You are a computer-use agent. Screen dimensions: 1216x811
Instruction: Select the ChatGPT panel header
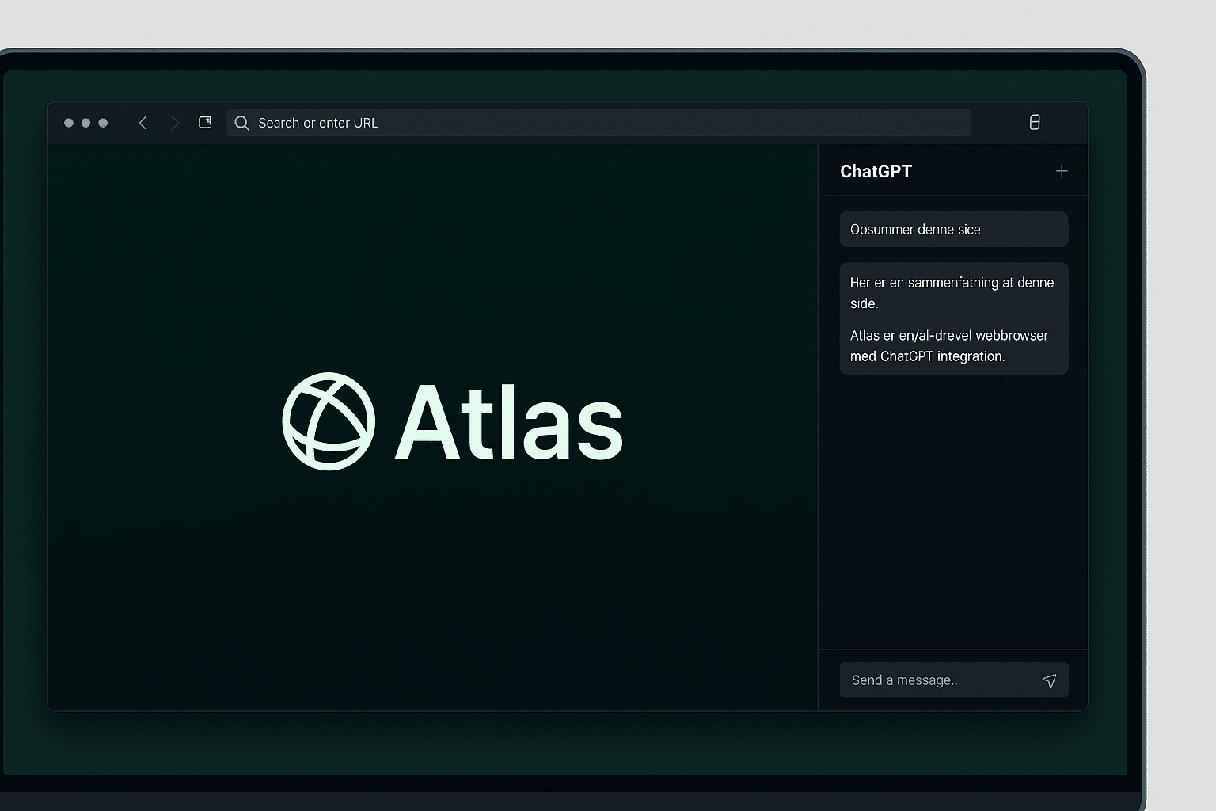click(x=876, y=170)
